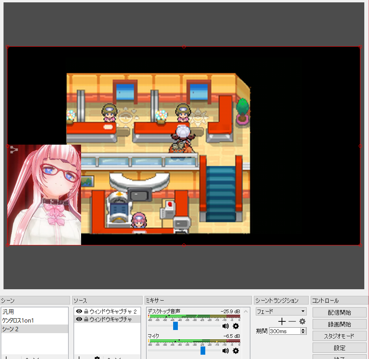Click the pink-haired avatar capture in preview
The width and height of the screenshot is (369, 359).
point(44,195)
